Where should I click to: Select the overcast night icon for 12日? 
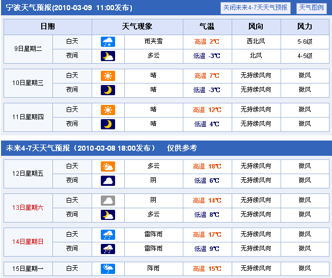[x=108, y=181]
